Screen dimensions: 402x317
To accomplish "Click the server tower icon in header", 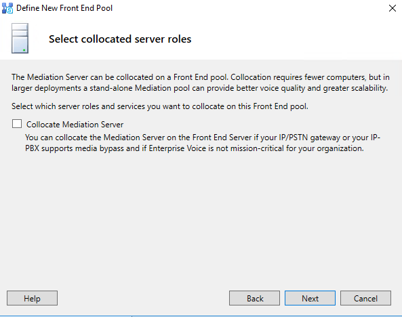I will pos(20,38).
